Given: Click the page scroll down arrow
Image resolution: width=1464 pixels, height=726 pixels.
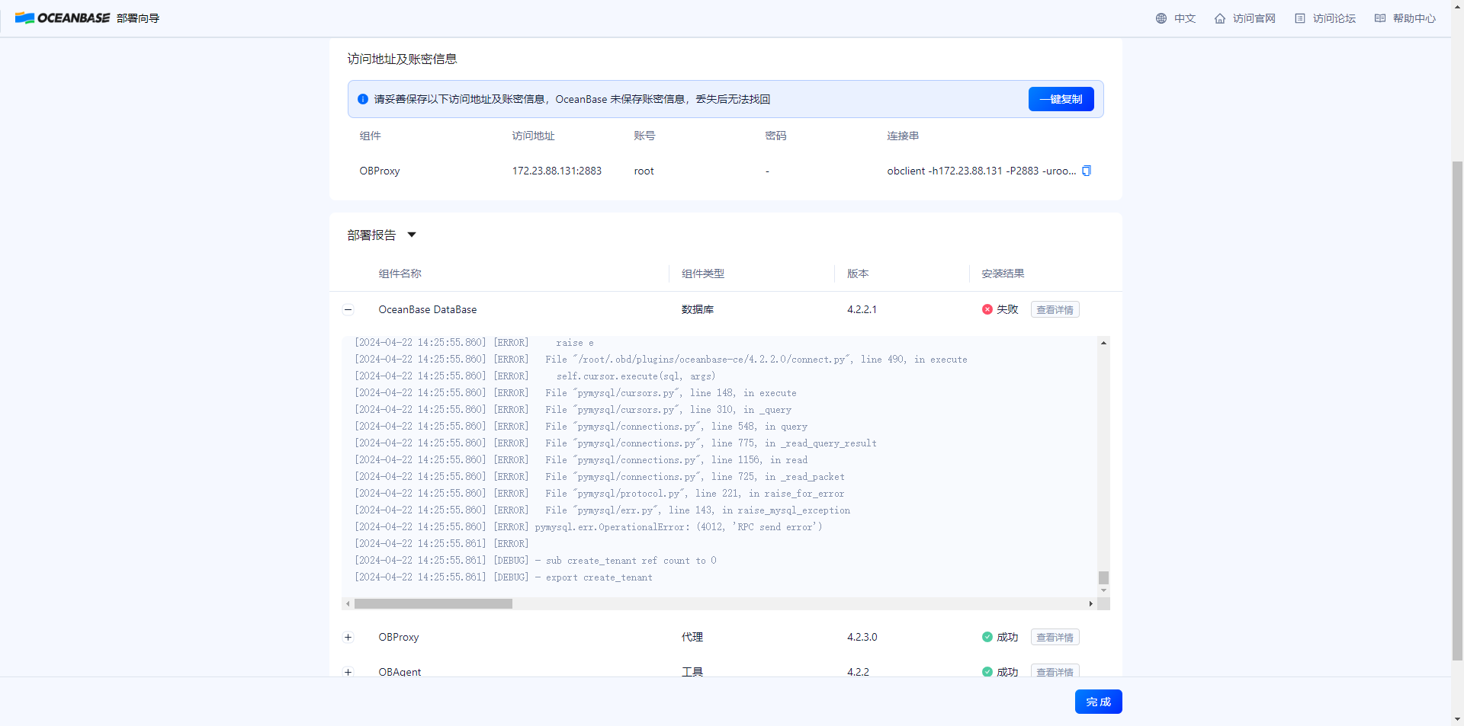Looking at the screenshot, I should 1457,719.
